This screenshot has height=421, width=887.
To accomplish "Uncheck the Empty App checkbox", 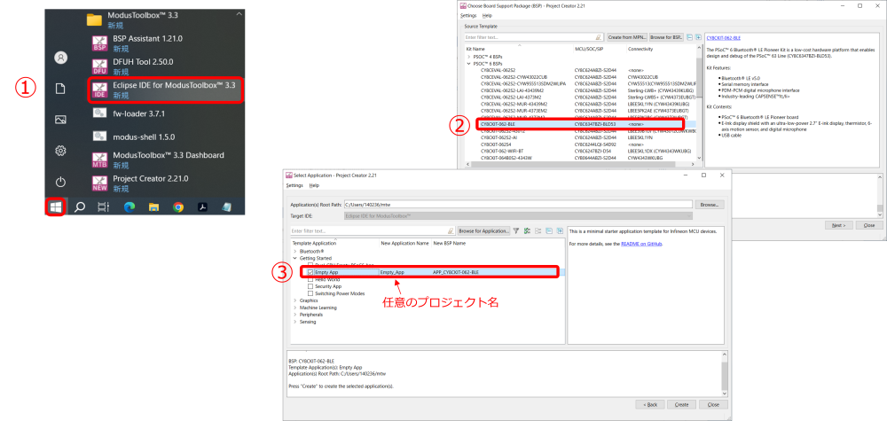I will [310, 272].
